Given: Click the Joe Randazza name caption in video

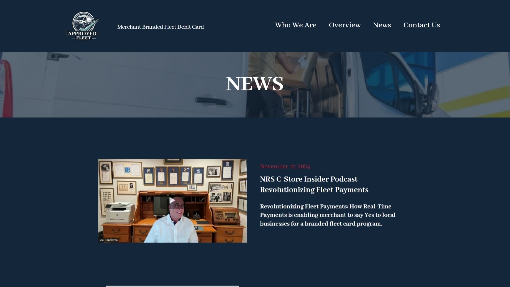Looking at the screenshot, I should [108, 240].
